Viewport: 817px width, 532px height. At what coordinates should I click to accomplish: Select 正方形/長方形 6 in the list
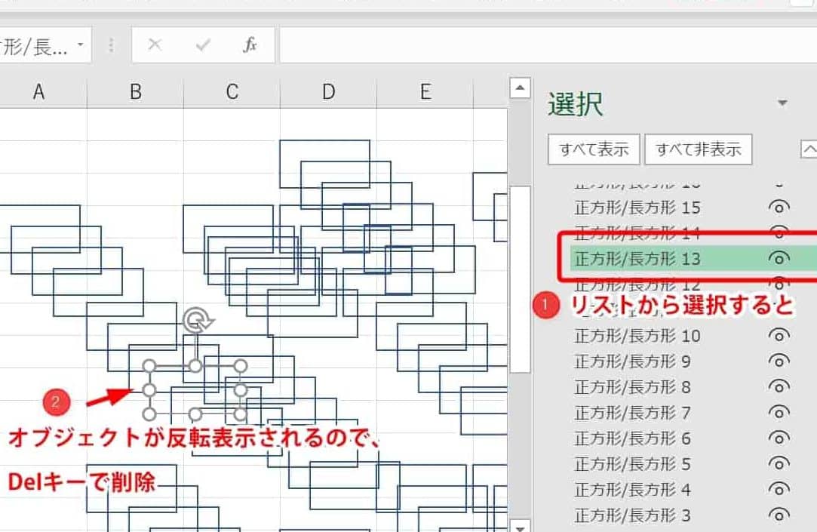(x=632, y=438)
